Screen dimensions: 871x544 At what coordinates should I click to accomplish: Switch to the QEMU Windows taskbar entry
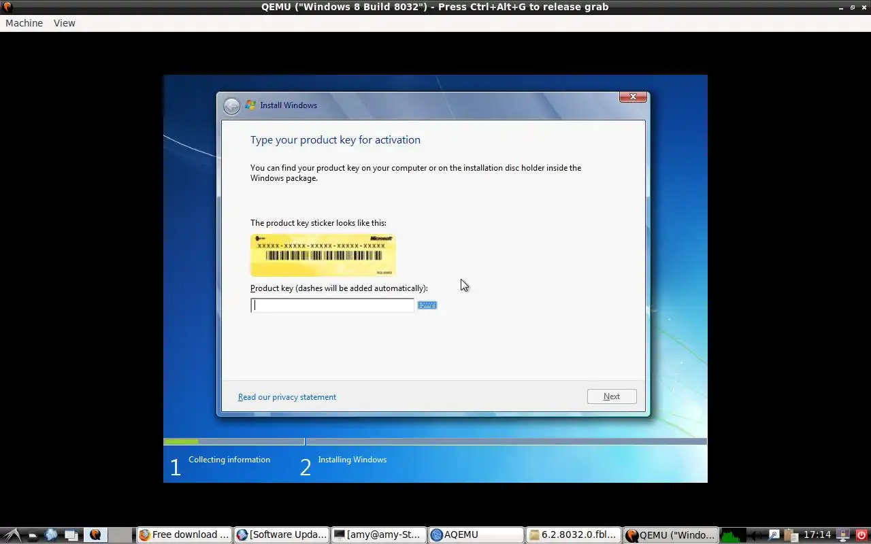click(671, 534)
